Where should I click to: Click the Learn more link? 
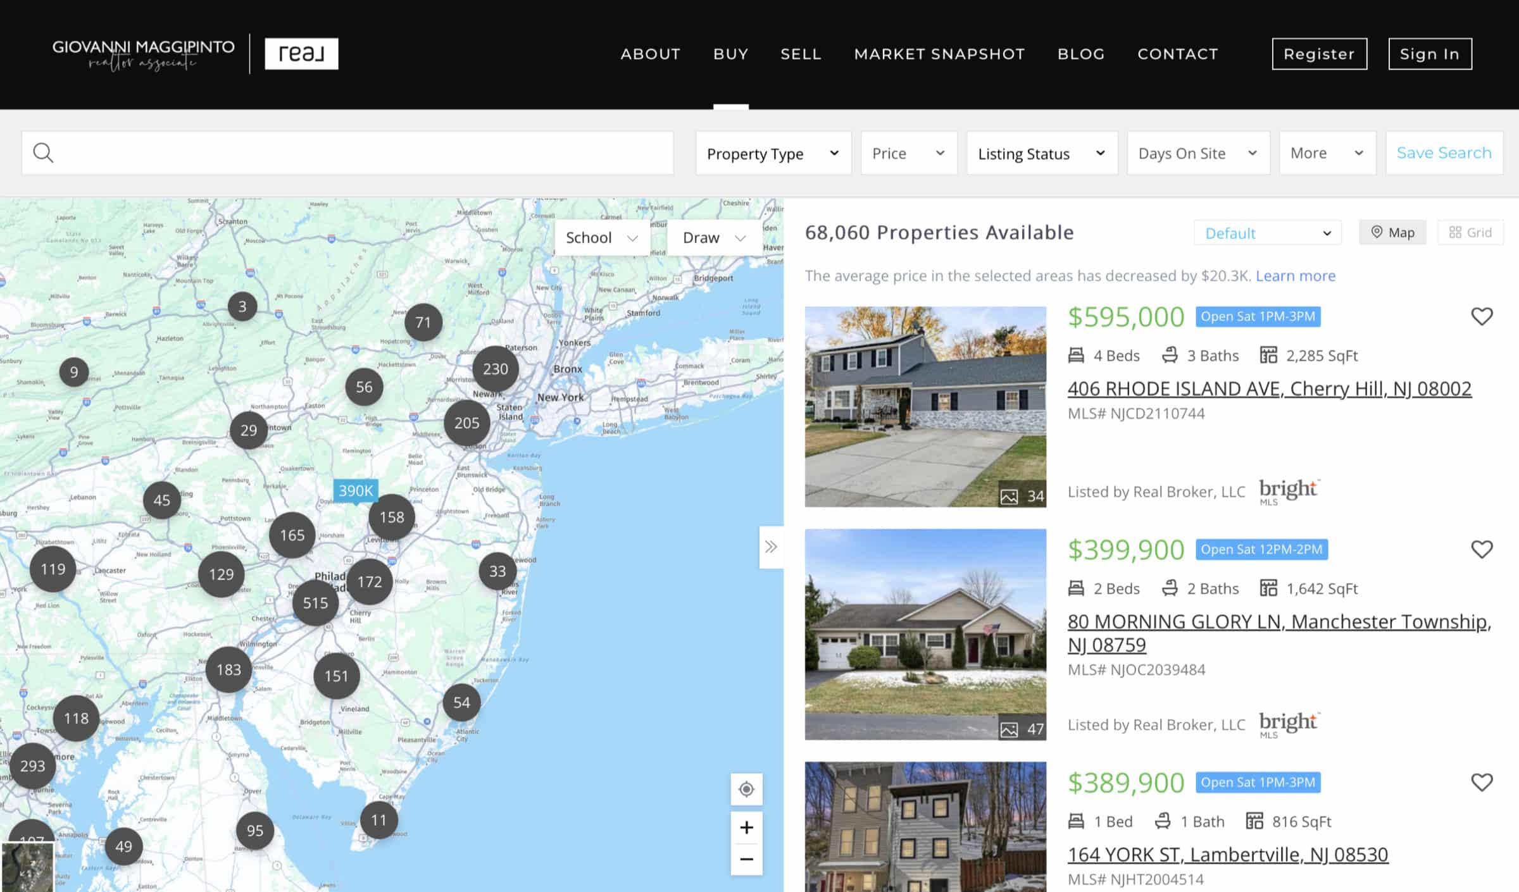[1296, 275]
